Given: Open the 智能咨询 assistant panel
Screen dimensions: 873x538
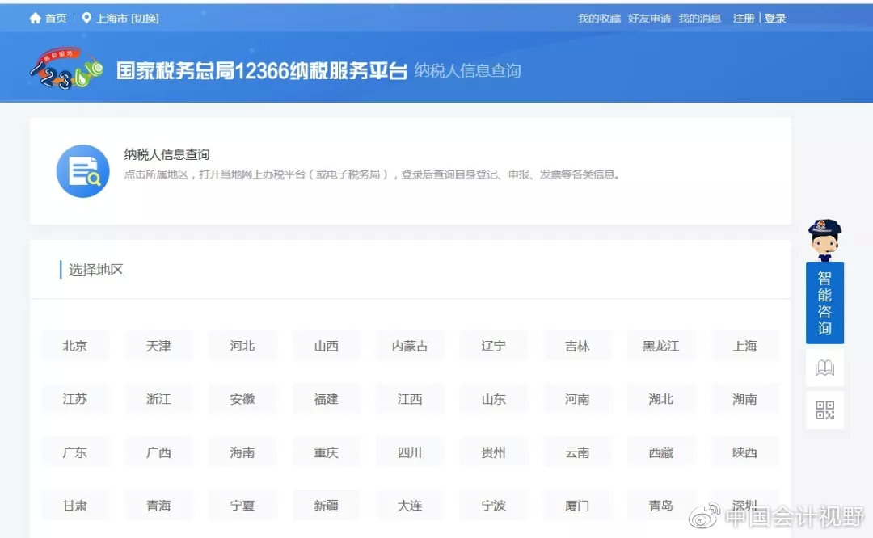Looking at the screenshot, I should tap(824, 303).
